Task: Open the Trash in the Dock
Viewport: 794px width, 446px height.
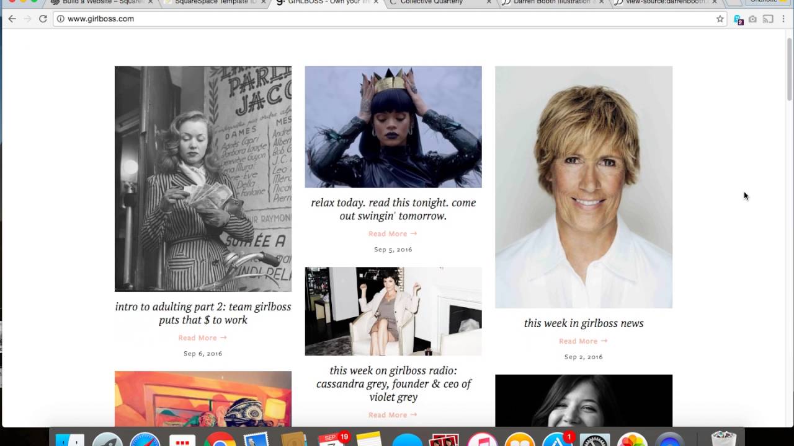Action: tap(723, 439)
